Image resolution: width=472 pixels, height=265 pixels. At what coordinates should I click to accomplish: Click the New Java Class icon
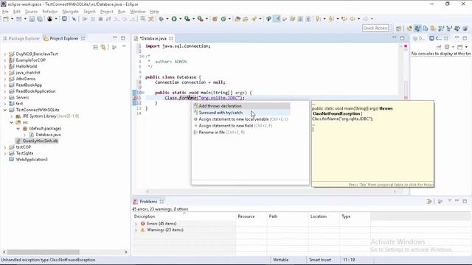223,19
